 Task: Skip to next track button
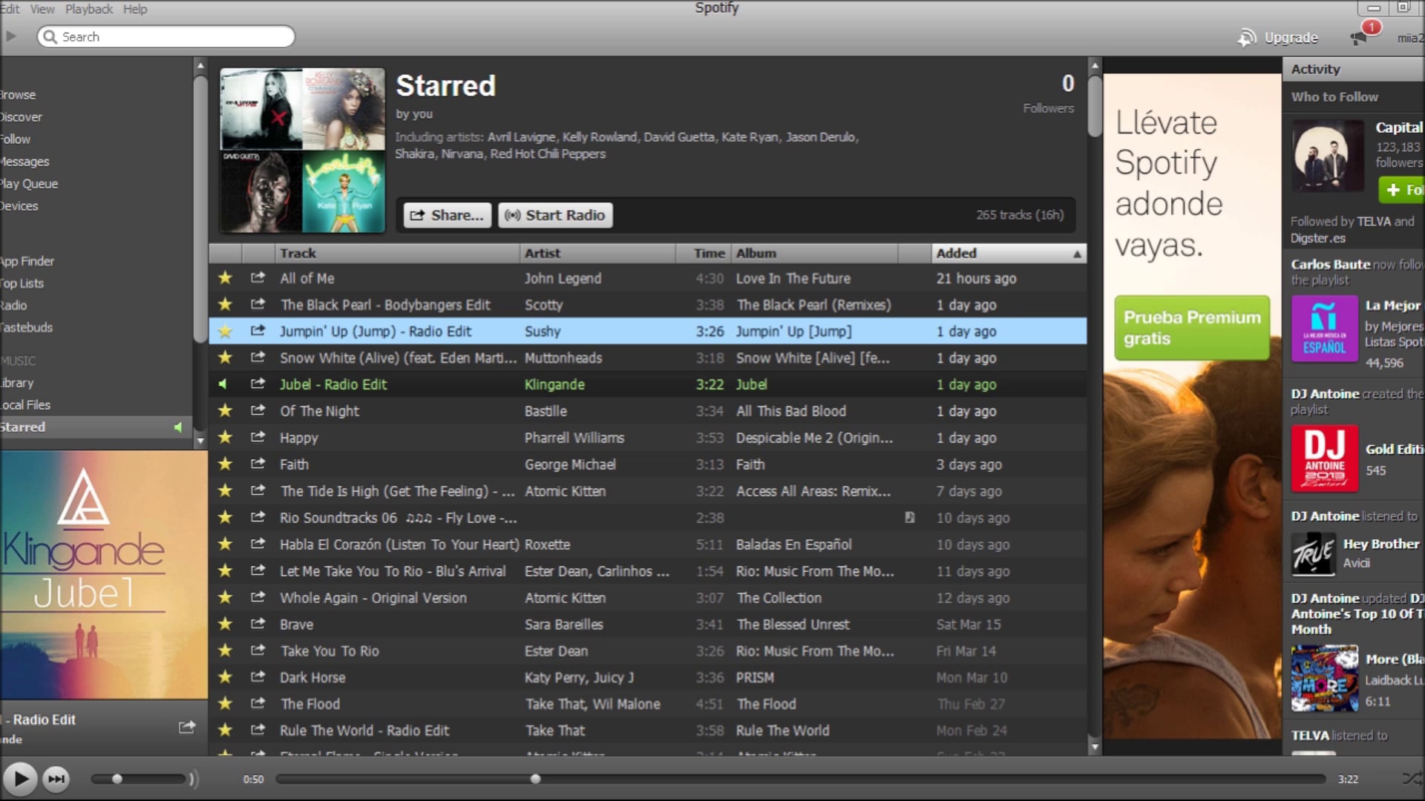(56, 779)
